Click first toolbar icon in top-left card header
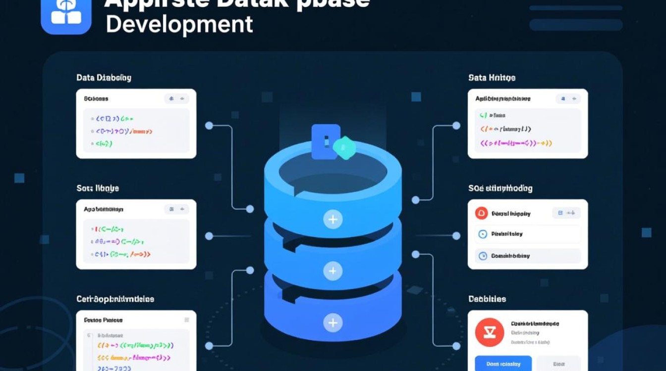The image size is (666, 371). 171,99
